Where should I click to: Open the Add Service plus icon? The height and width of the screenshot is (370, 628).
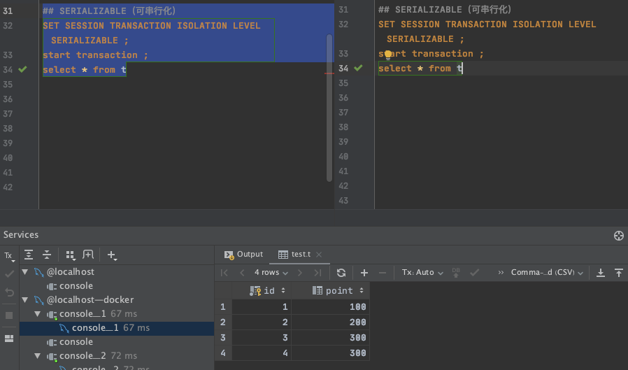tap(112, 255)
